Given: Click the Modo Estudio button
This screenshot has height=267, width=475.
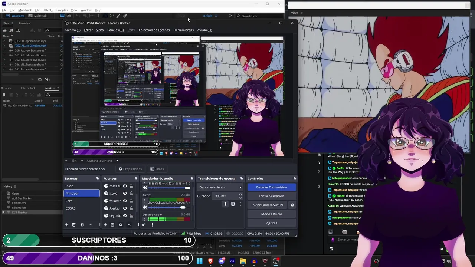Looking at the screenshot, I should pos(271,214).
